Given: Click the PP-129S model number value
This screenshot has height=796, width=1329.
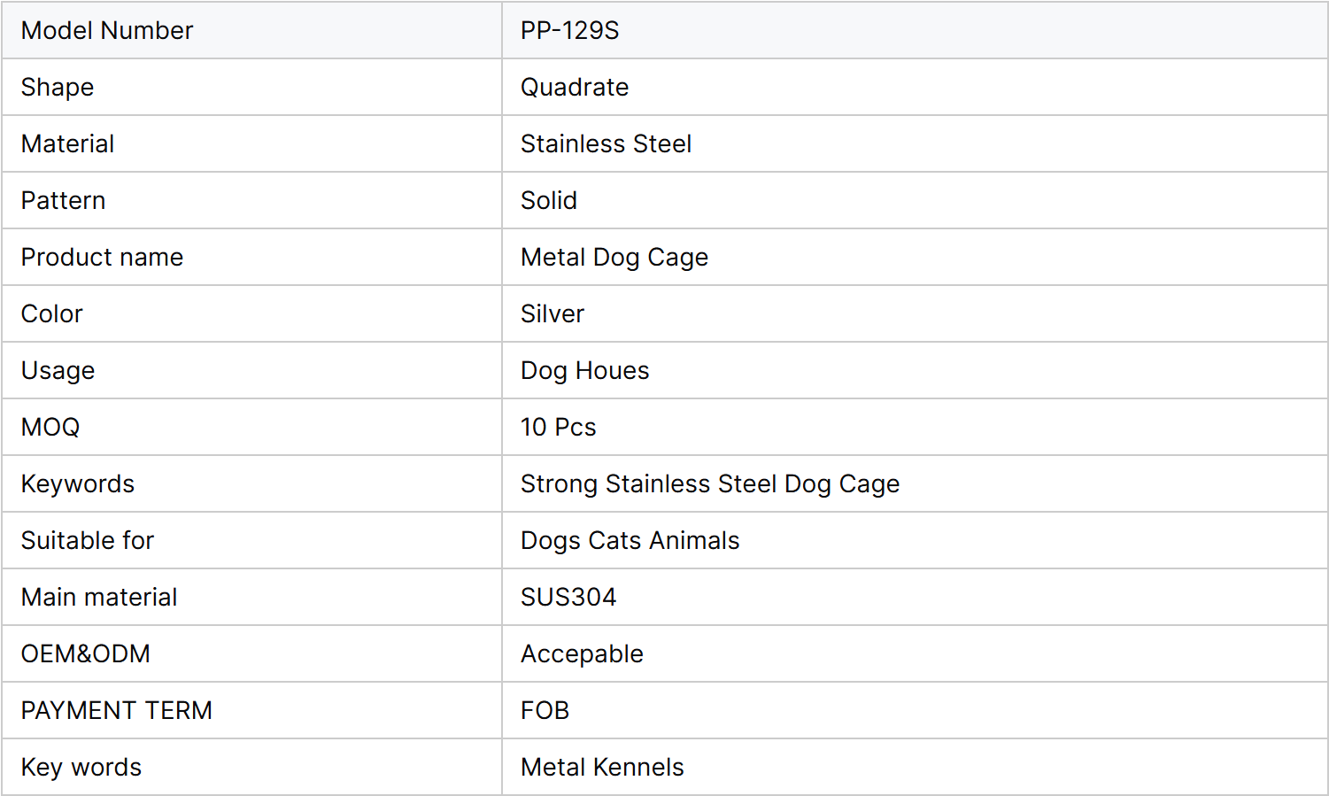Looking at the screenshot, I should click(x=569, y=30).
